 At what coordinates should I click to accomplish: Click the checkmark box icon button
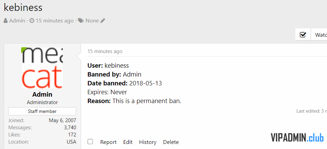click(303, 35)
